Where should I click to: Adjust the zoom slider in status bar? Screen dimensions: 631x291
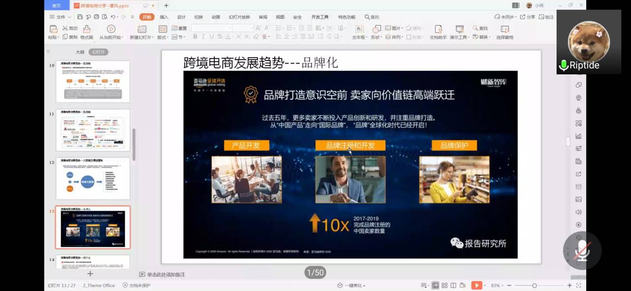point(534,286)
